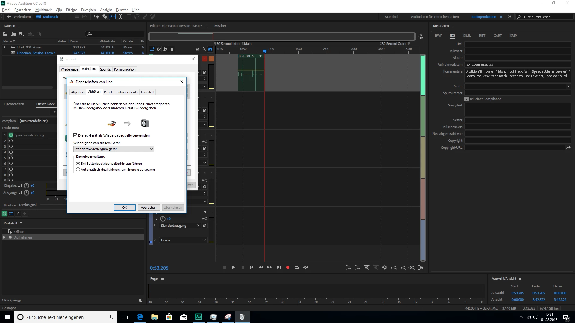
Task: Switch to Pegel tab in Line properties
Action: coord(108,92)
